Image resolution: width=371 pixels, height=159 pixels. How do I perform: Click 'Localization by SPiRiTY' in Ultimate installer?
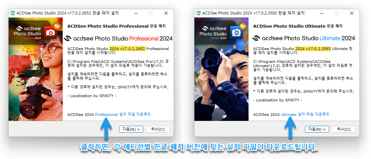(278, 100)
